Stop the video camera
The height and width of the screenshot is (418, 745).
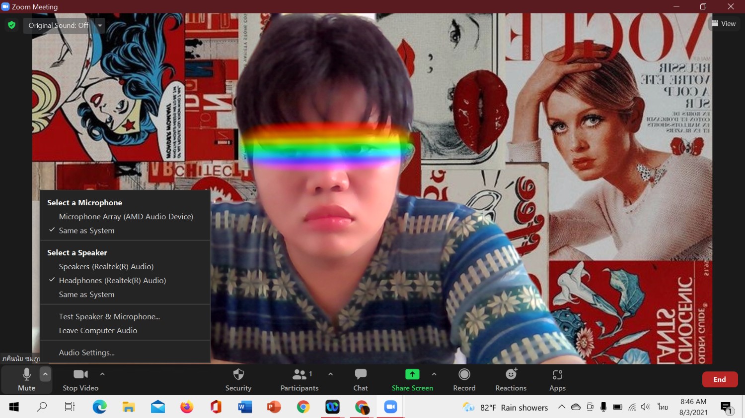[x=80, y=380]
